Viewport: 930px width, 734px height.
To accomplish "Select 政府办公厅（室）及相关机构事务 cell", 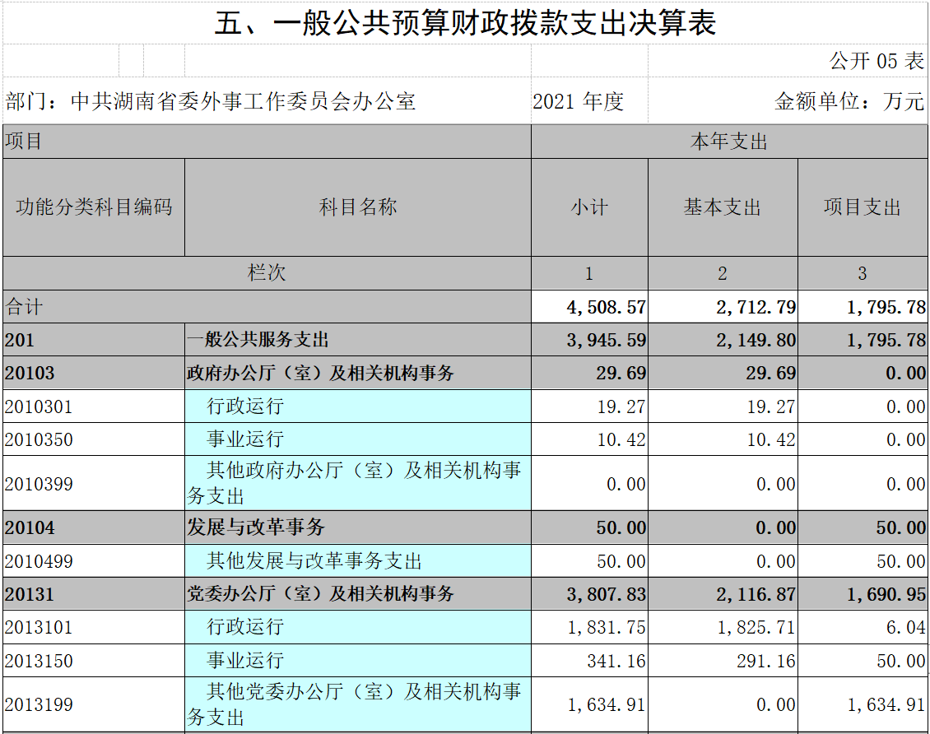I will 358,373.
